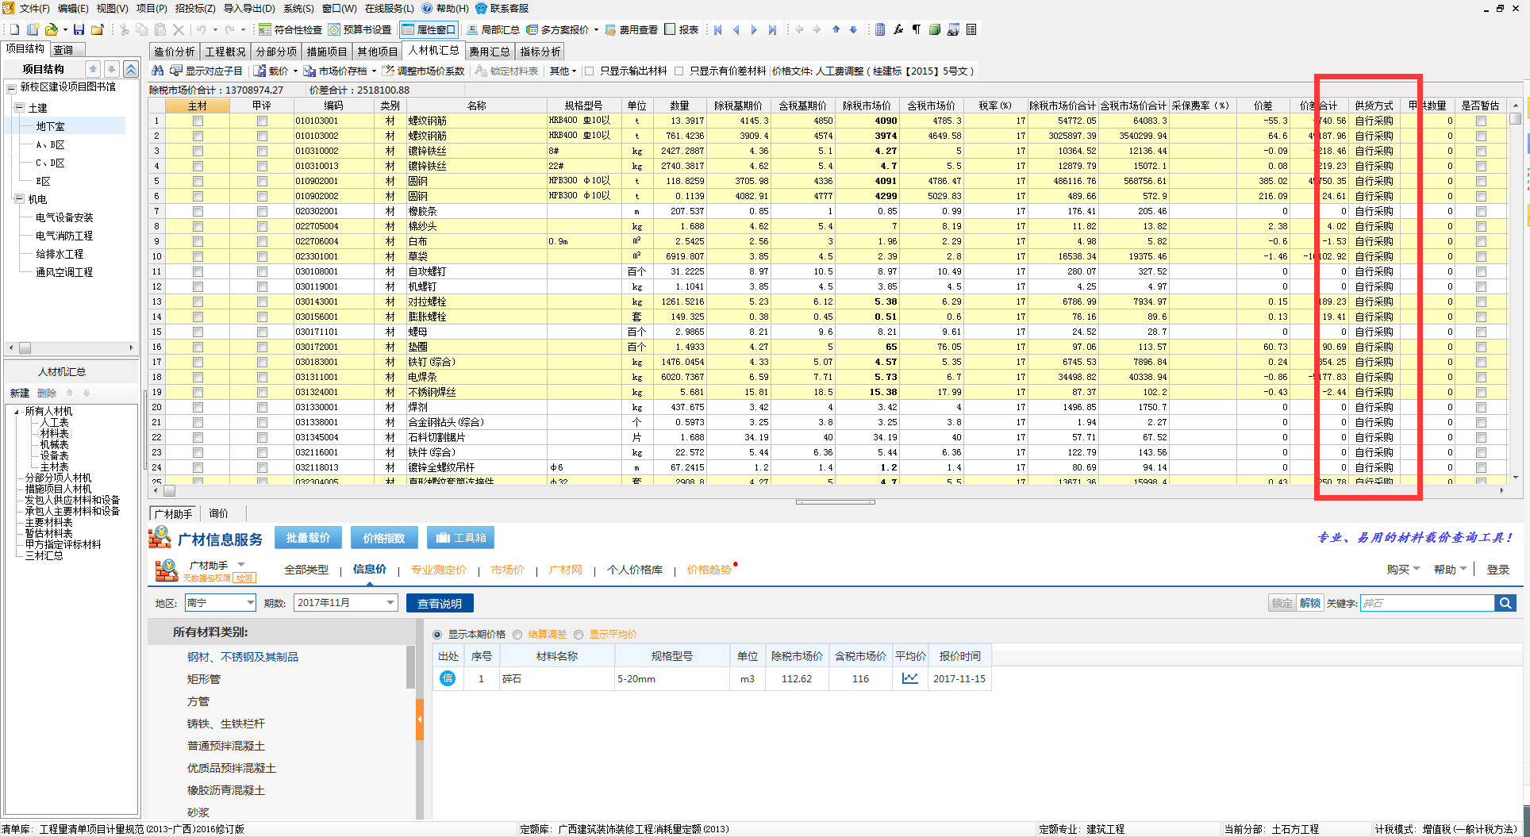The width and height of the screenshot is (1530, 837).
Task: Collapse 所有人材机 tree node
Action: click(x=17, y=411)
